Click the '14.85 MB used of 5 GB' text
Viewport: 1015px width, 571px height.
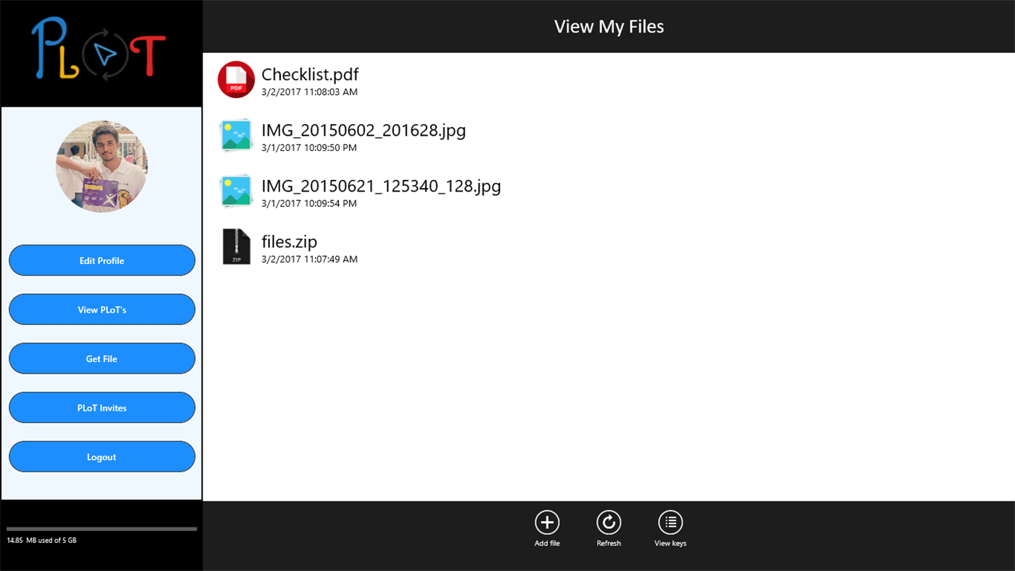point(41,541)
